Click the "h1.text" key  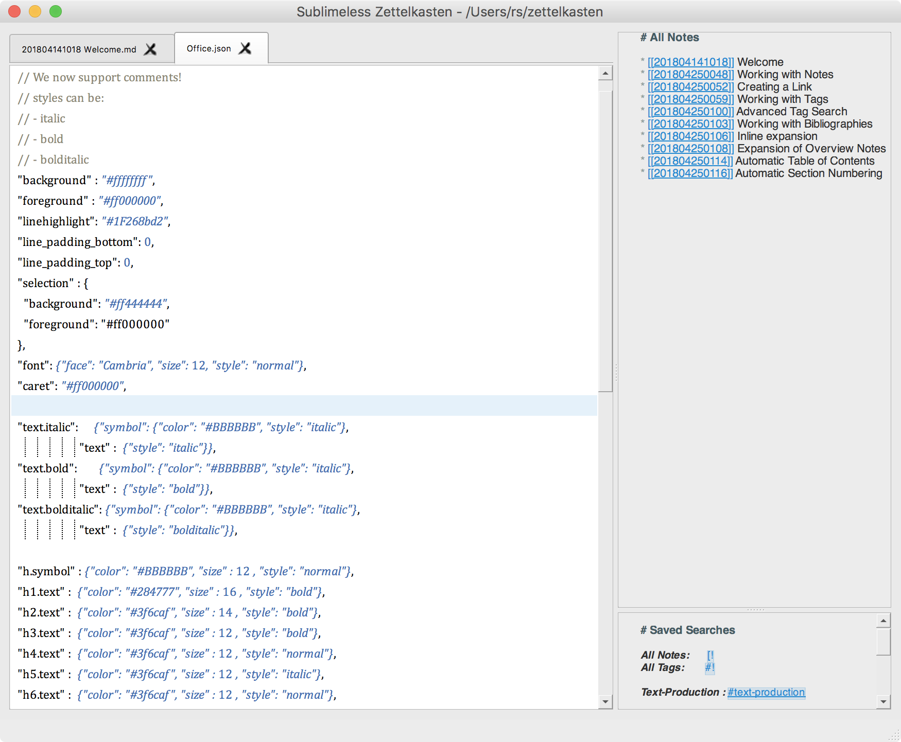[41, 592]
